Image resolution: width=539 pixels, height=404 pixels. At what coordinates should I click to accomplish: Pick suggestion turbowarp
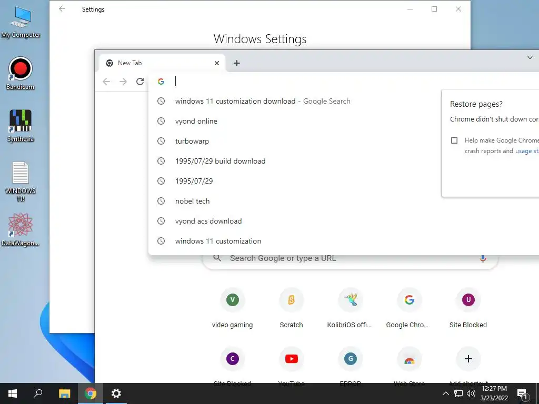[x=344, y=141]
